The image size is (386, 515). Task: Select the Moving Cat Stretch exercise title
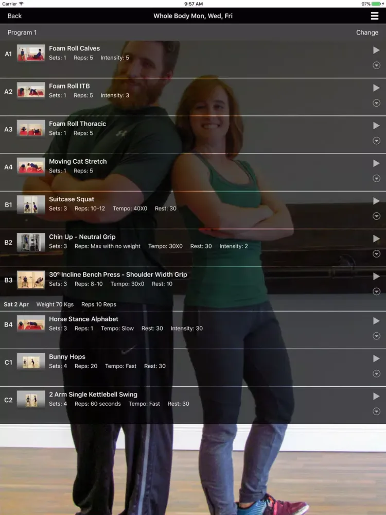78,161
